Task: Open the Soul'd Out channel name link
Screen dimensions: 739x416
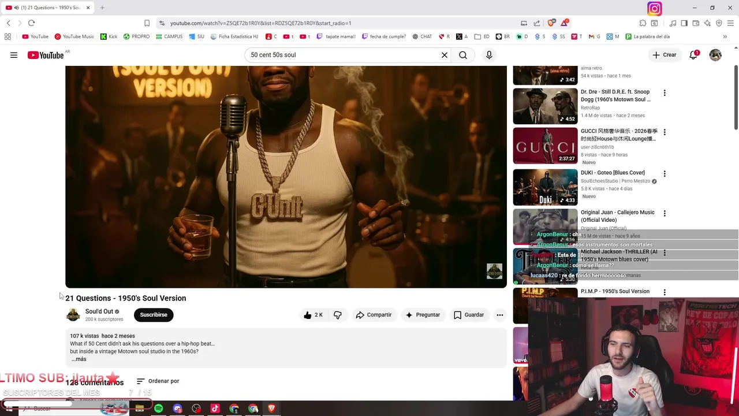Action: coord(99,311)
